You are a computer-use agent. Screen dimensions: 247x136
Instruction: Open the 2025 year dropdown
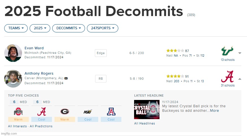[x=40, y=28]
